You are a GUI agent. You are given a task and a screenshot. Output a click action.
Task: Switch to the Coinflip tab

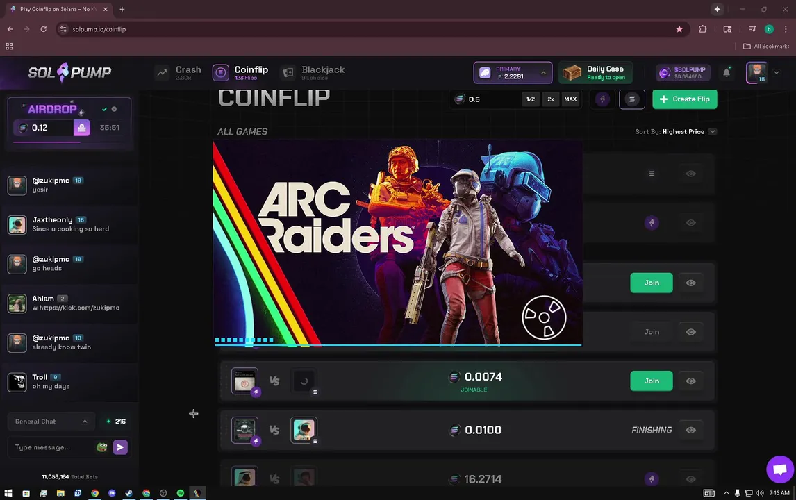coord(240,73)
